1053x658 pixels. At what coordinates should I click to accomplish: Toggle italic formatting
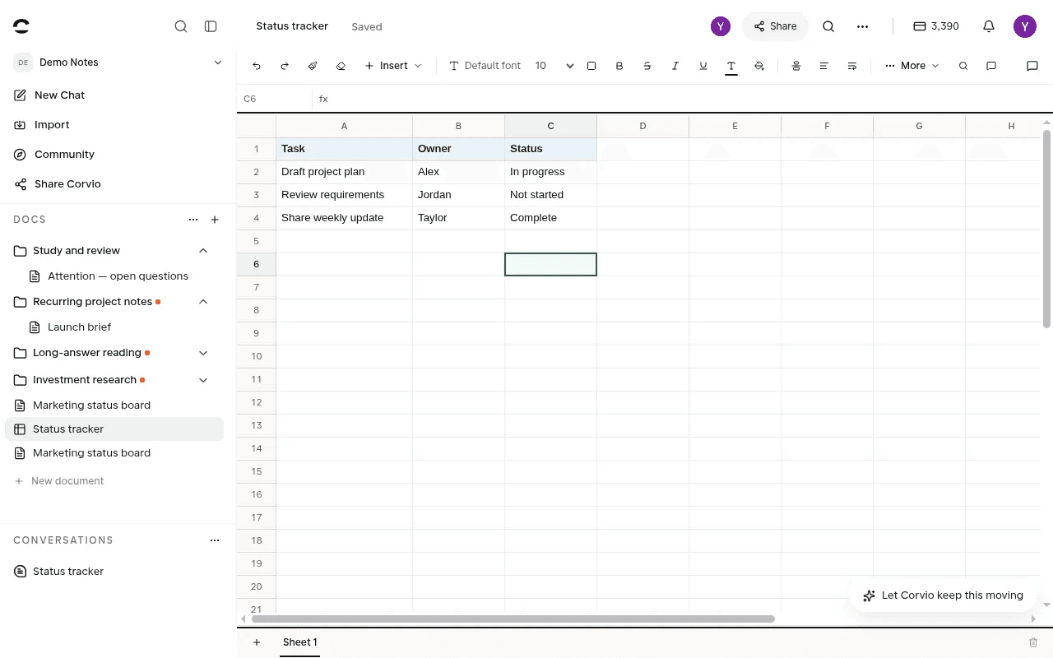675,66
